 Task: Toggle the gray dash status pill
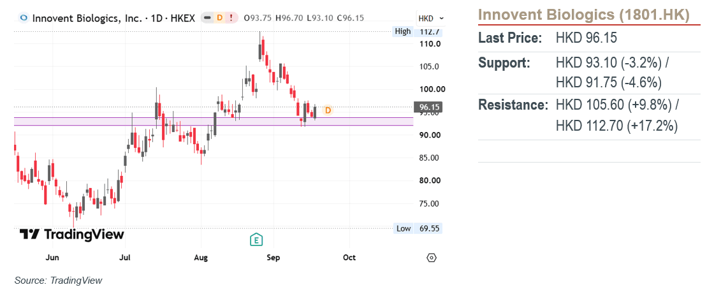(x=207, y=18)
